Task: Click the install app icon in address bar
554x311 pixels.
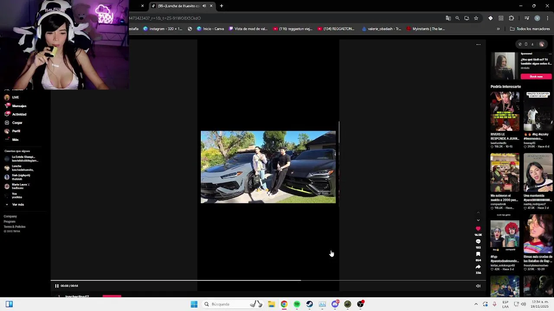Action: [x=467, y=18]
